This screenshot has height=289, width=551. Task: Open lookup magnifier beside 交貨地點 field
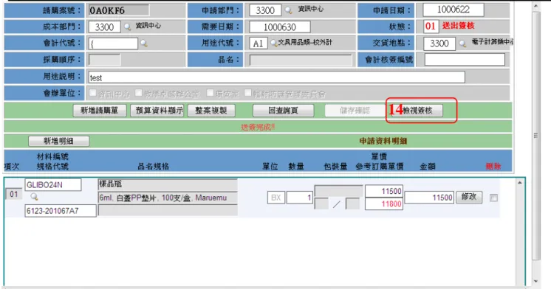(462, 43)
